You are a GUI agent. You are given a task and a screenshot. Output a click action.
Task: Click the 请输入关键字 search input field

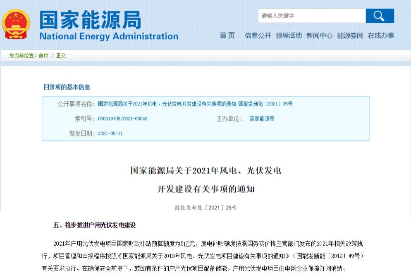pyautogui.click(x=312, y=16)
